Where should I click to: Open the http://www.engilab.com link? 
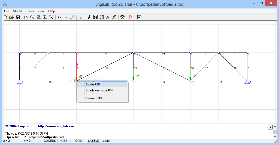point(57,126)
